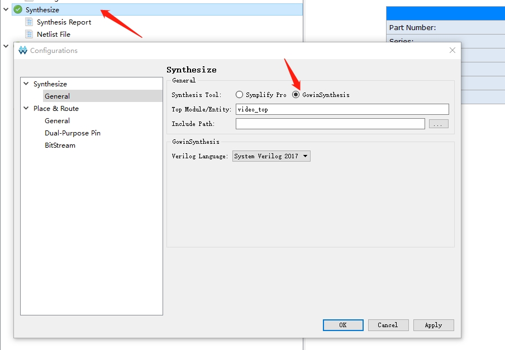Image resolution: width=505 pixels, height=350 pixels.
Task: Select the Synplify Pro radio button
Action: tap(239, 95)
